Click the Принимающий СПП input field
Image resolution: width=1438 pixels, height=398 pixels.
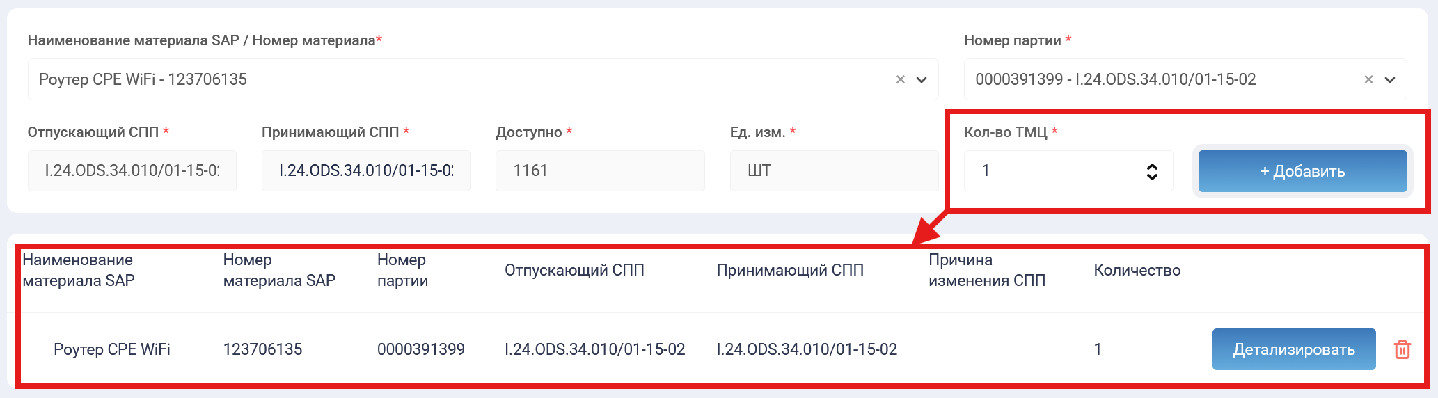tap(366, 171)
